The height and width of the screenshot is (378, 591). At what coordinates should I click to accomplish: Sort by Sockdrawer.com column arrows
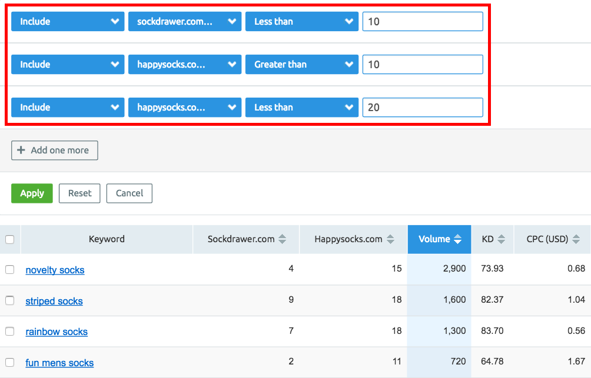tap(283, 239)
